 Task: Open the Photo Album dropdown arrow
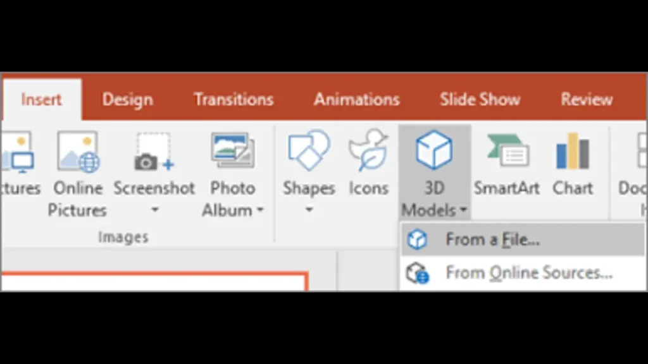pos(260,210)
